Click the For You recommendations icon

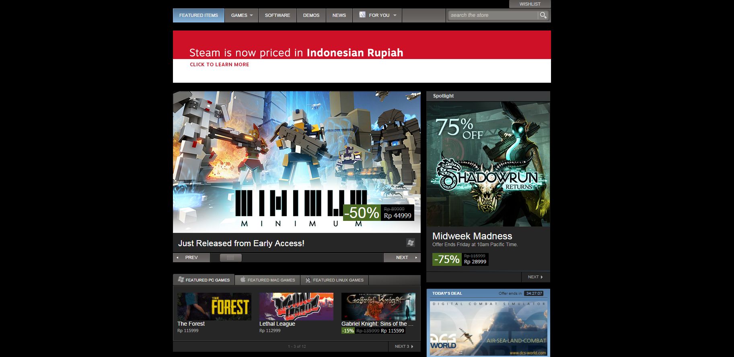click(x=362, y=15)
